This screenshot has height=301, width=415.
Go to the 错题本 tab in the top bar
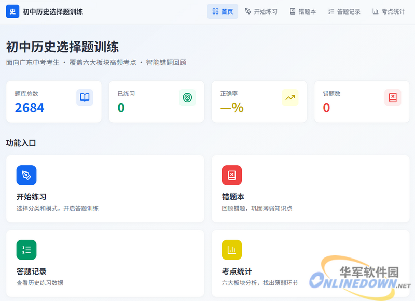303,11
